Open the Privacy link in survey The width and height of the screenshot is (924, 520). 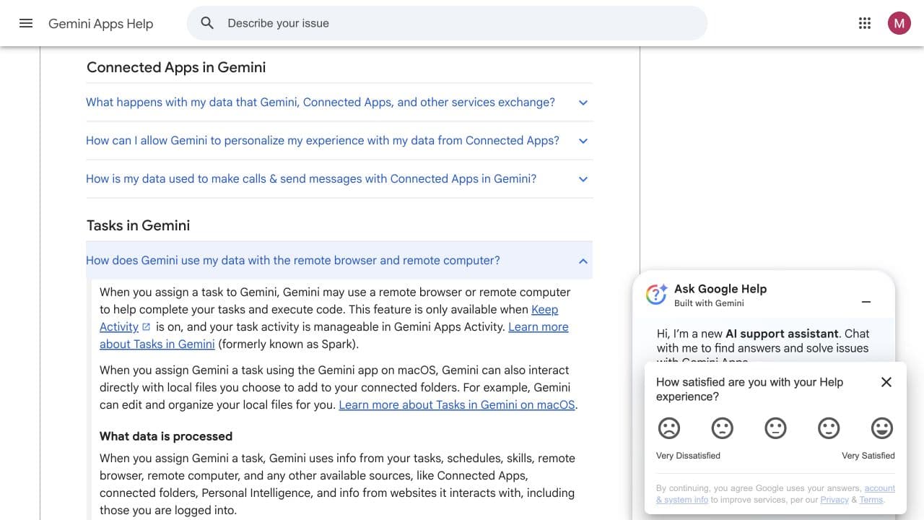point(834,499)
